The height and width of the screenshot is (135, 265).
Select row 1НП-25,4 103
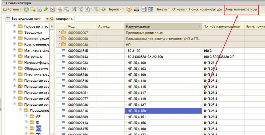point(160,69)
